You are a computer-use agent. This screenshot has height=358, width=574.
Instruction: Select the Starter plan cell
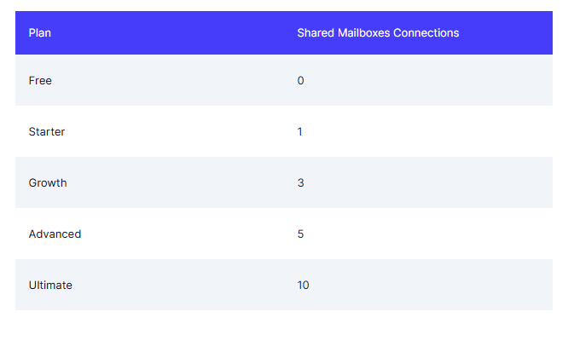tap(149, 131)
